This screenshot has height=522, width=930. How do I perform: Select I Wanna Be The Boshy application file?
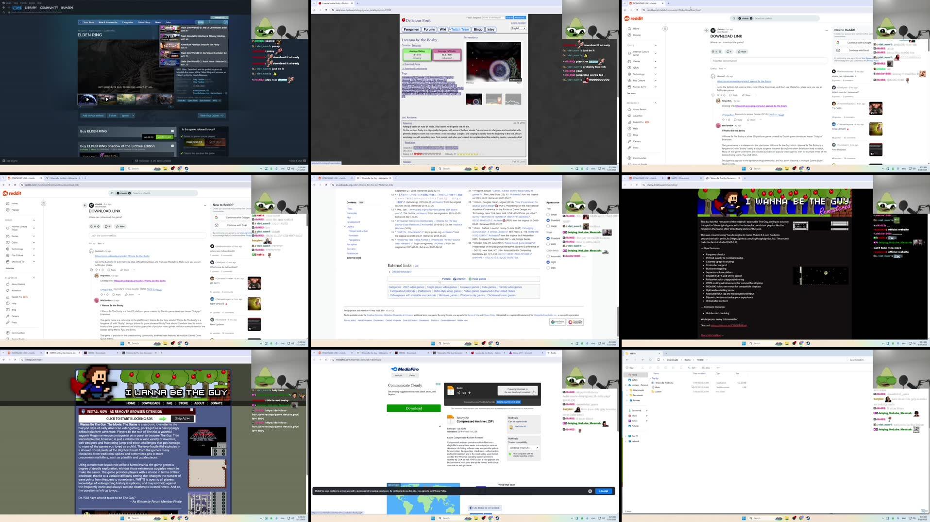click(x=663, y=383)
